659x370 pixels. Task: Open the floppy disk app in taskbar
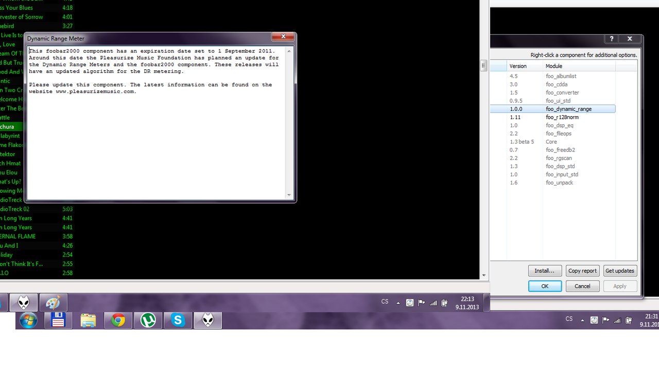tap(58, 321)
